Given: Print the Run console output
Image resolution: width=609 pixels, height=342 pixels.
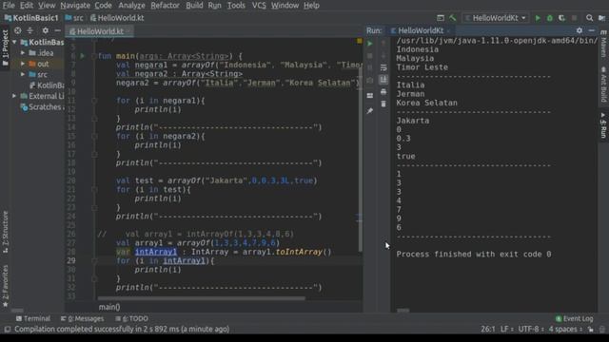Looking at the screenshot, I should 383,92.
